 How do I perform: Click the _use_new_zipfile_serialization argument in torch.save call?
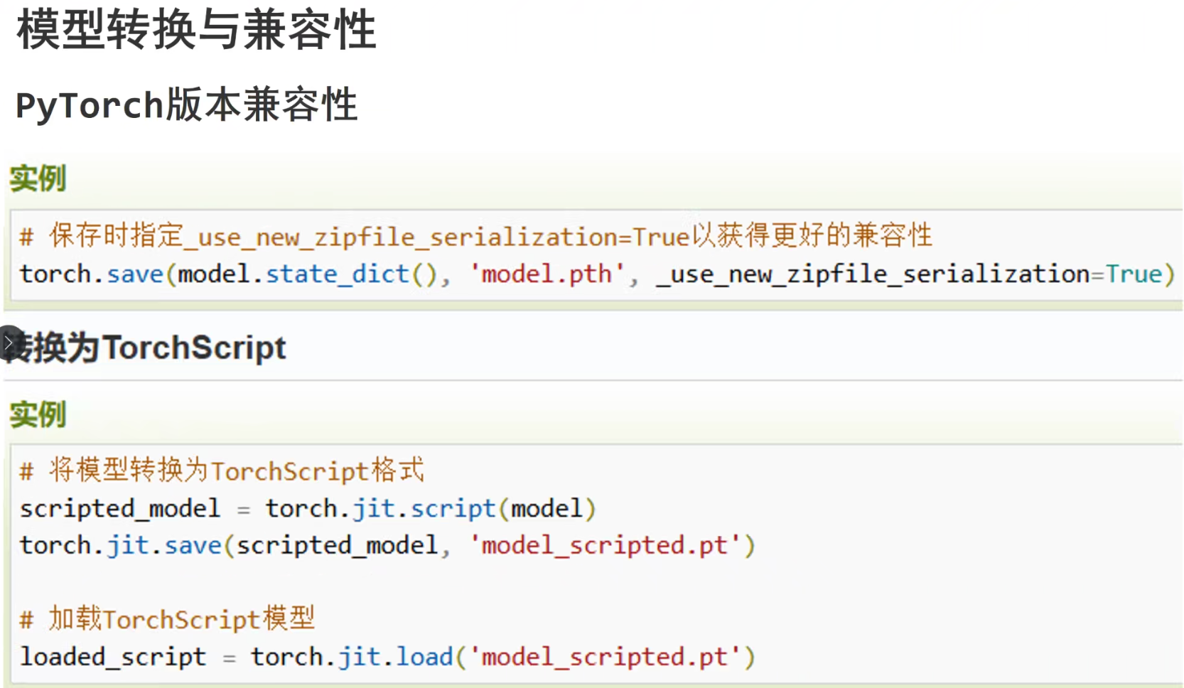(873, 274)
